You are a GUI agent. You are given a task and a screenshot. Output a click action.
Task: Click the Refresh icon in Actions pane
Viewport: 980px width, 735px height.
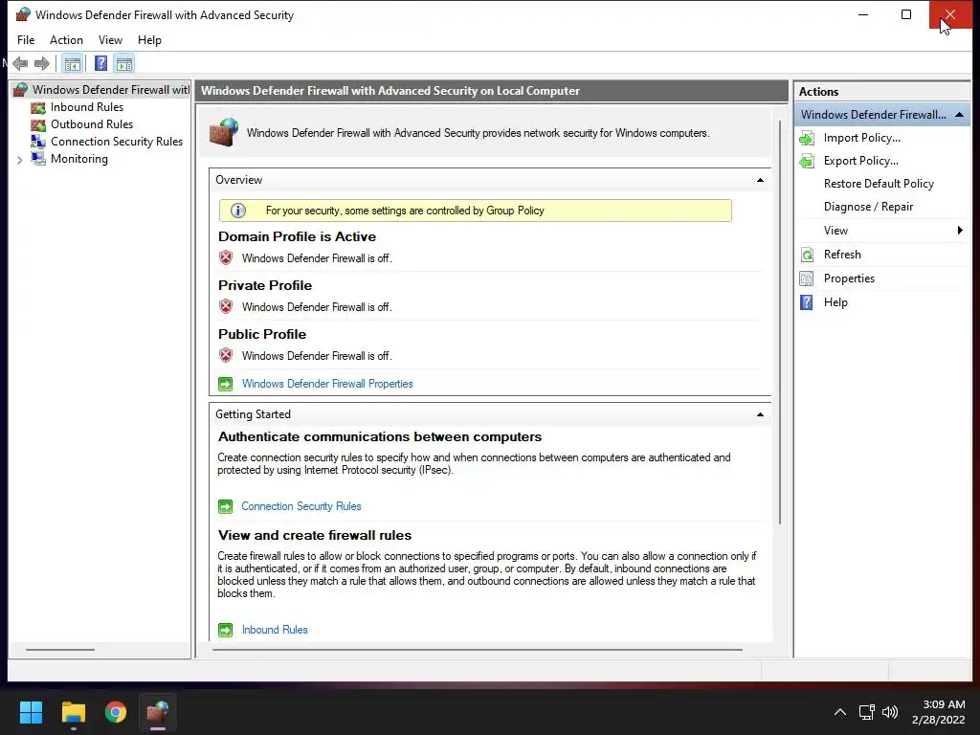(x=807, y=255)
